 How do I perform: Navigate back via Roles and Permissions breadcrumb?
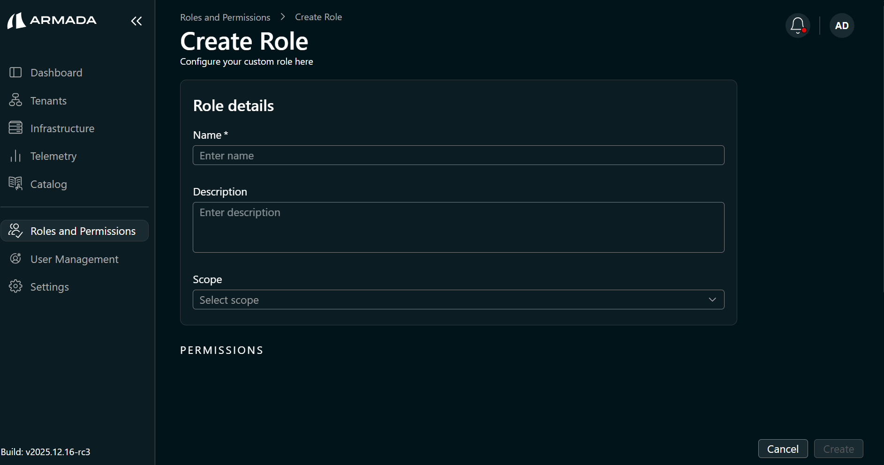click(225, 17)
